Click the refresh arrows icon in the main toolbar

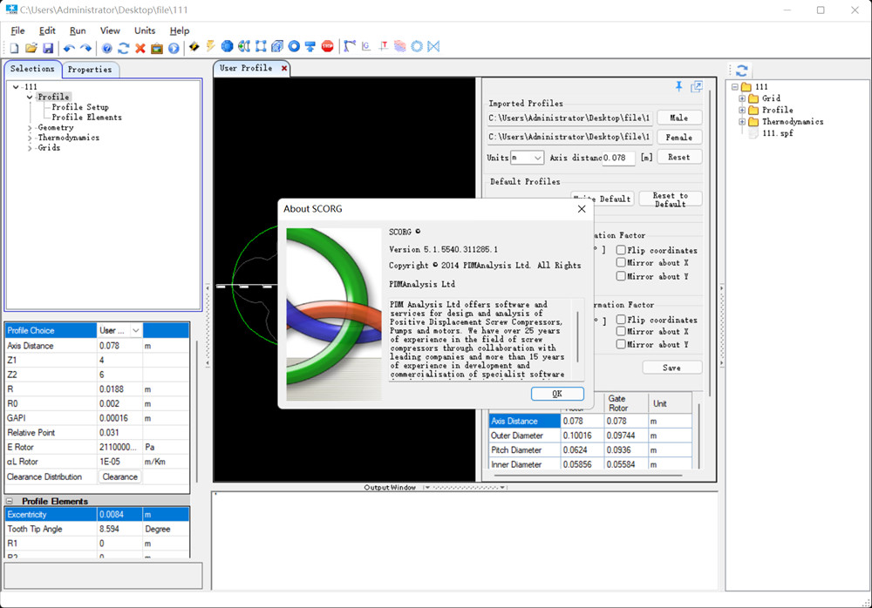point(124,49)
